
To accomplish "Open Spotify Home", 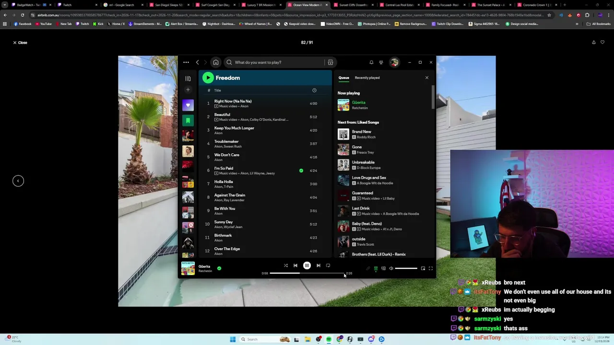I will click(216, 62).
